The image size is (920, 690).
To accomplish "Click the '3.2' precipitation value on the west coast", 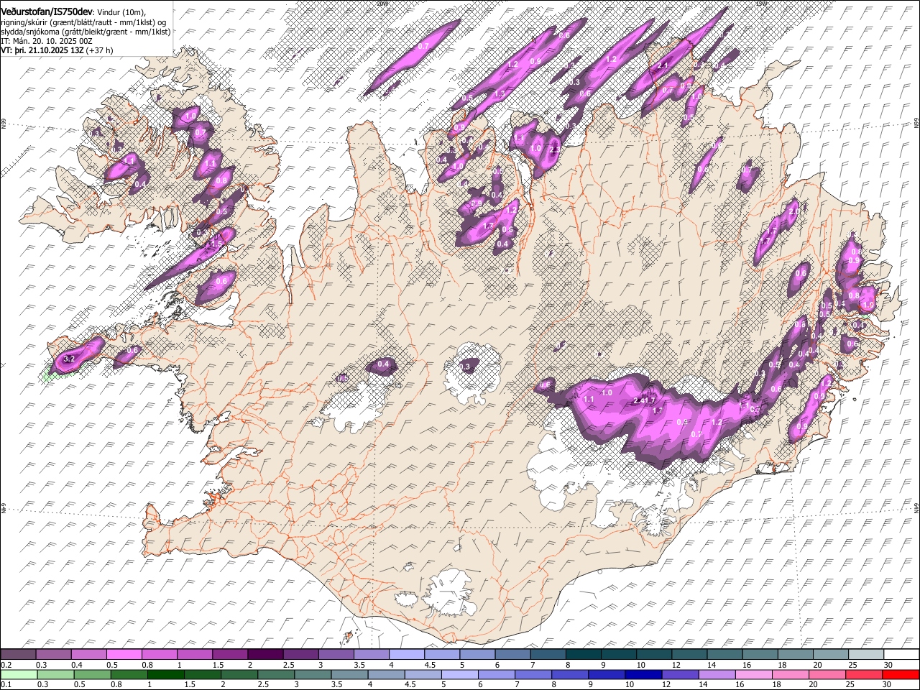I will 69,358.
